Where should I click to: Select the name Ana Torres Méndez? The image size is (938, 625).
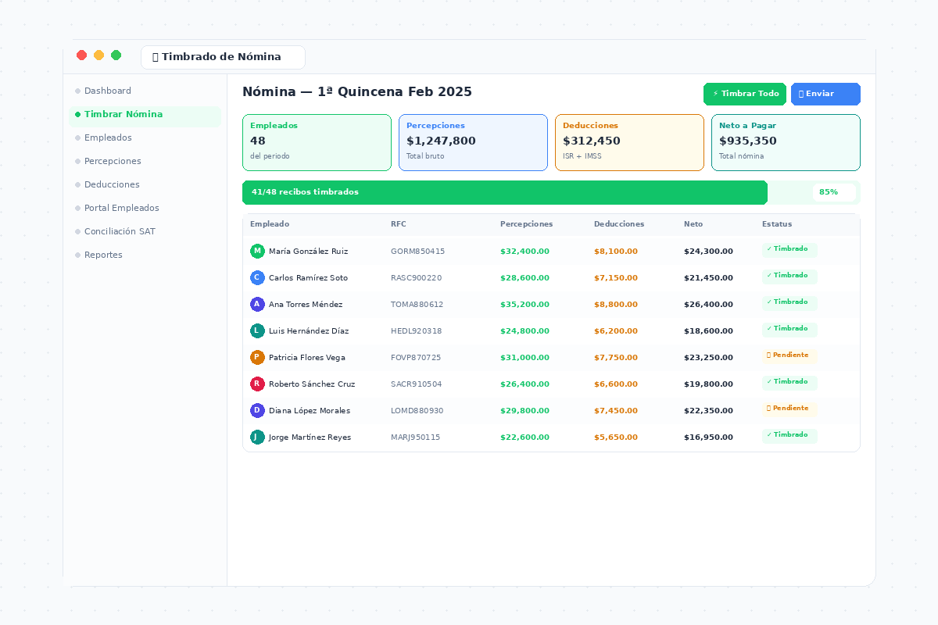coord(306,305)
